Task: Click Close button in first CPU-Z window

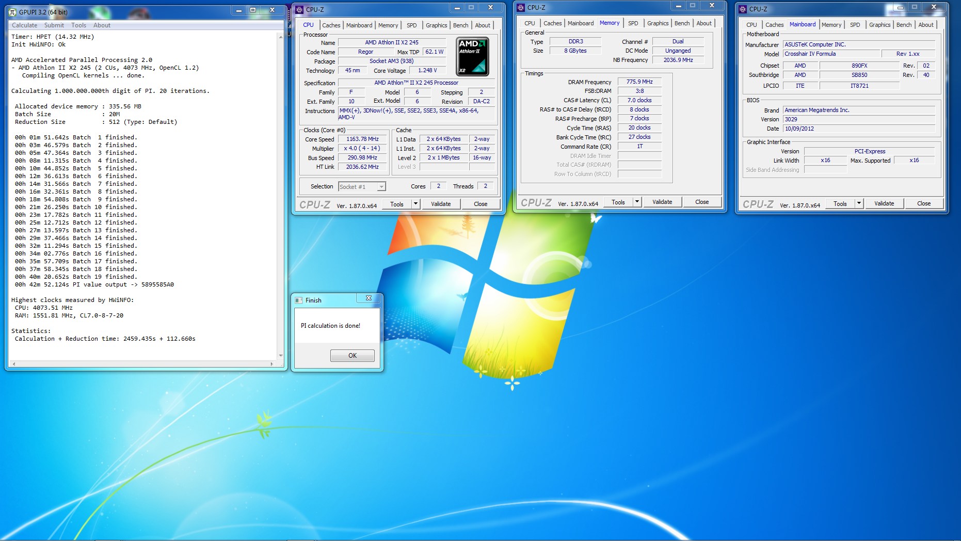Action: 480,204
